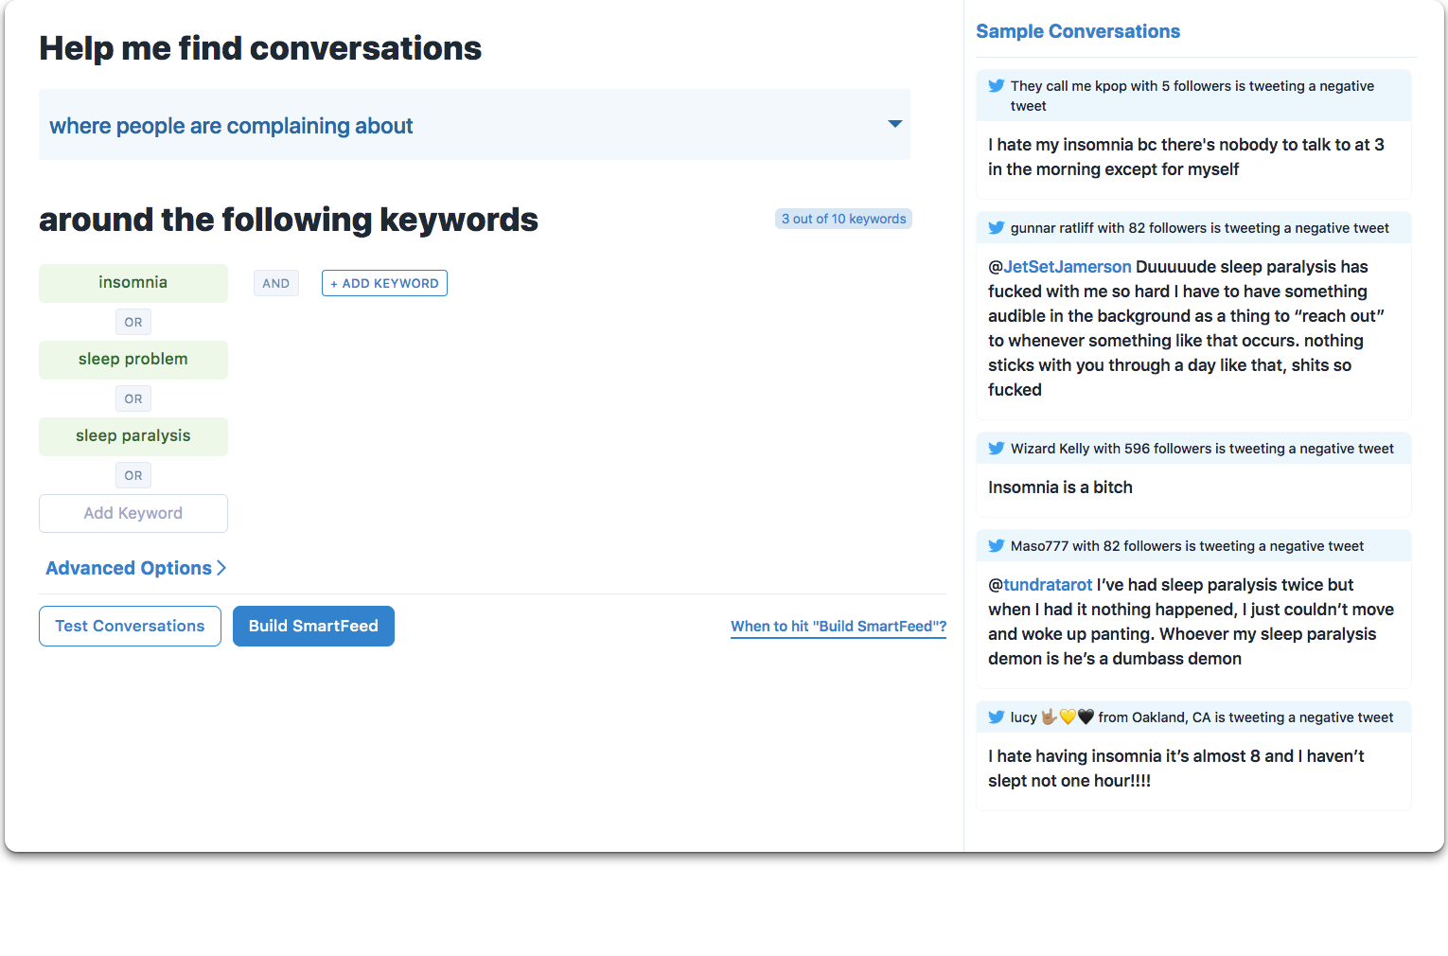
Task: Click the dropdown arrow in the conversation type selector
Action: click(x=894, y=124)
